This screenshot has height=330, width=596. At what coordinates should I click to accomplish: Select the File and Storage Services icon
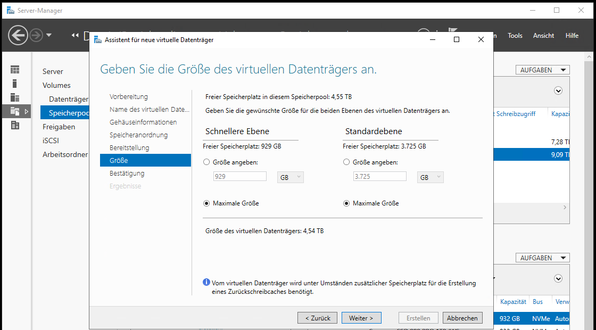pyautogui.click(x=15, y=111)
